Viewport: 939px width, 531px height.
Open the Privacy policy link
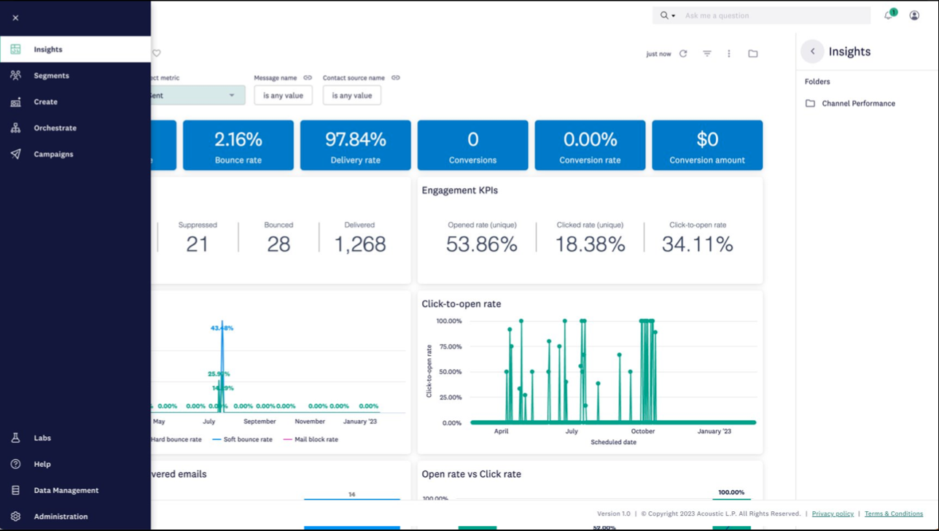click(833, 513)
